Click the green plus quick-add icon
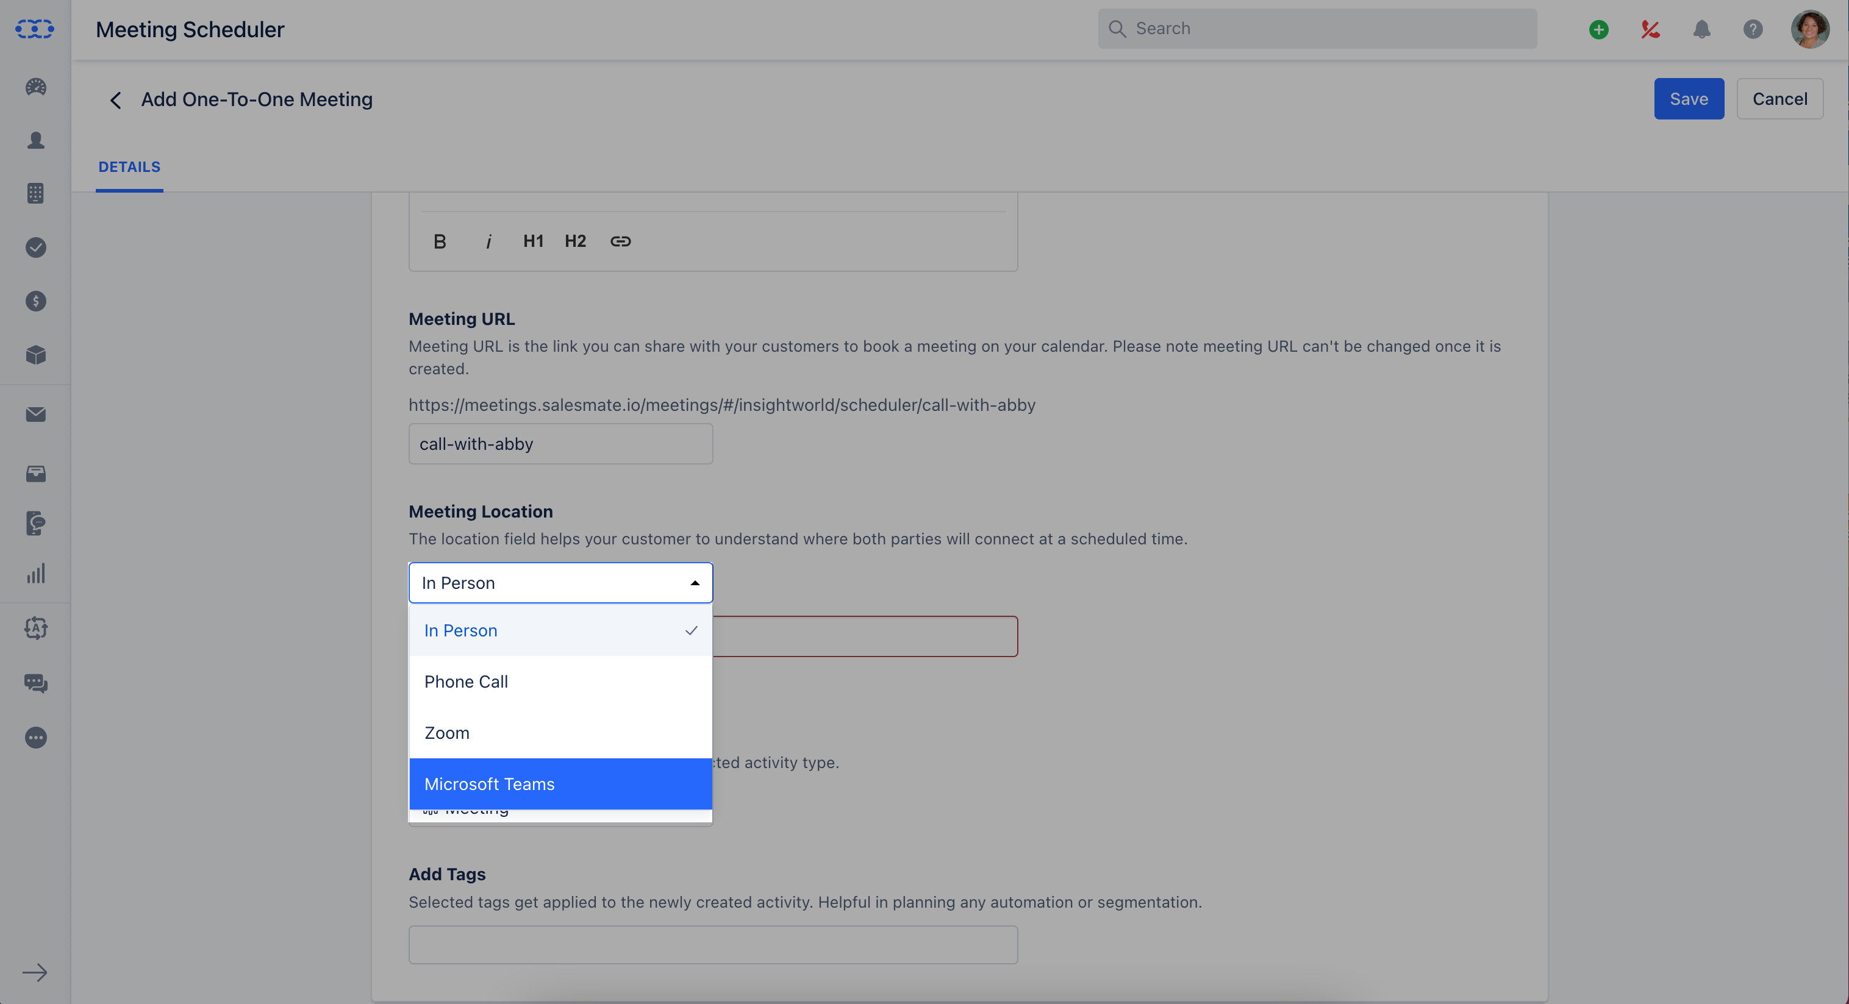This screenshot has width=1849, height=1004. click(x=1598, y=29)
